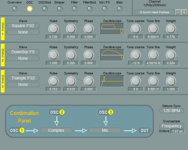Switch to the Filter page light
This screenshot has height=150, width=188.
coord(74,9)
